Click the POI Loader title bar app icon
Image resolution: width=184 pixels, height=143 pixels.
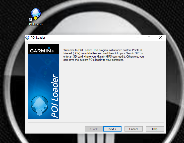[x=27, y=38]
